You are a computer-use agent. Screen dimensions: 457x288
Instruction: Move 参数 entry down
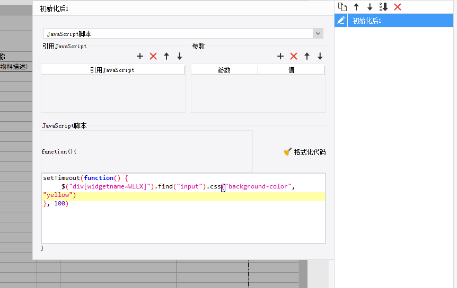pos(320,56)
